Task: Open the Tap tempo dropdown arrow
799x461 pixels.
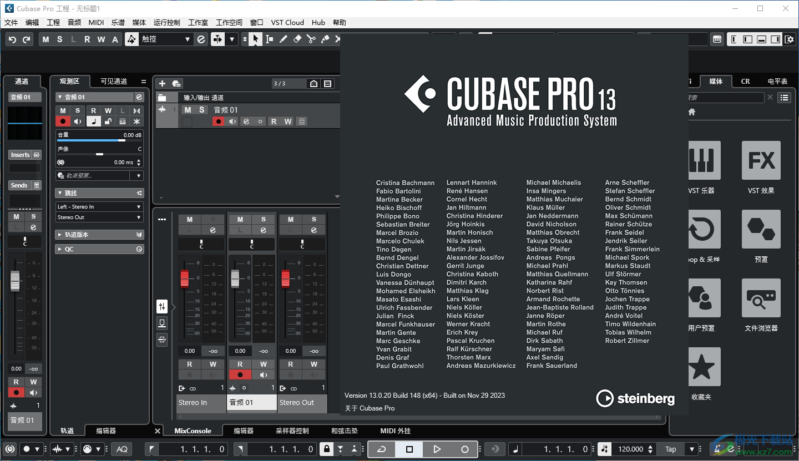Action: 692,449
